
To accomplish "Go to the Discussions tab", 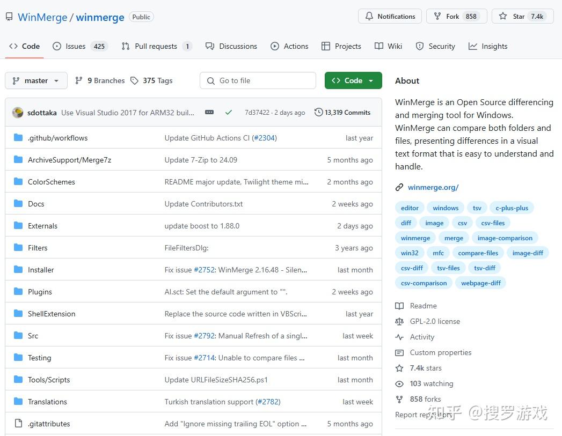I will (x=231, y=46).
